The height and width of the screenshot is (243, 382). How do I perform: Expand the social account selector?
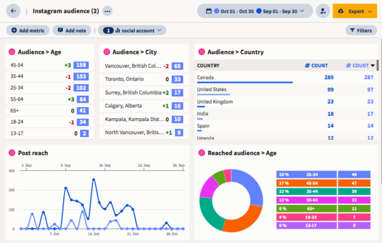(x=132, y=30)
